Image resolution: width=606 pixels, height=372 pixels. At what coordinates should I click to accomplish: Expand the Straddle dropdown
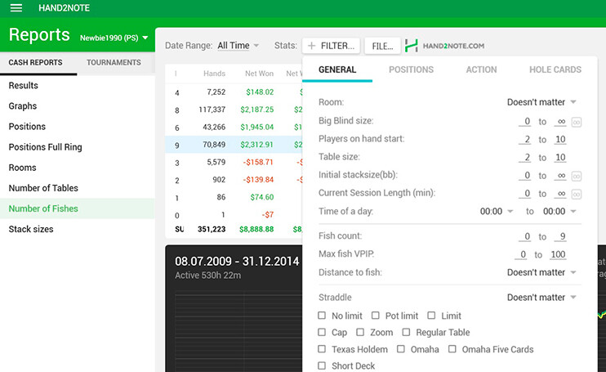(x=541, y=298)
